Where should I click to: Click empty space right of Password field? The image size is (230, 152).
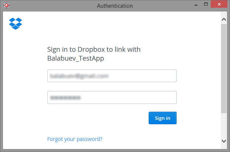tap(199, 97)
